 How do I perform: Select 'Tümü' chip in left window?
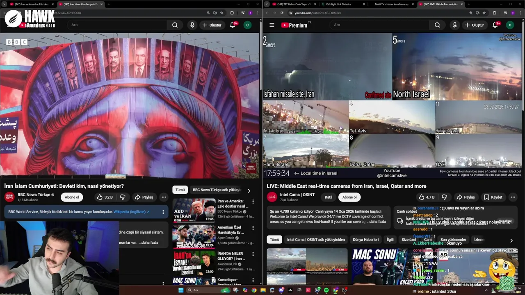point(180,190)
